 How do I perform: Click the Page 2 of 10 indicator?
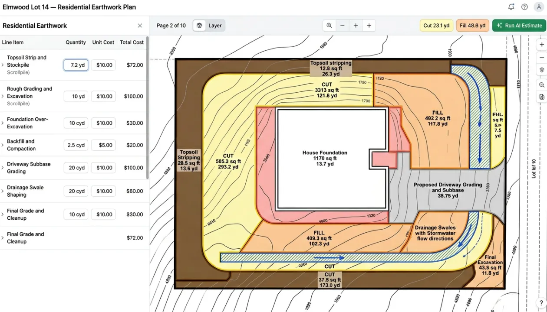pos(171,25)
